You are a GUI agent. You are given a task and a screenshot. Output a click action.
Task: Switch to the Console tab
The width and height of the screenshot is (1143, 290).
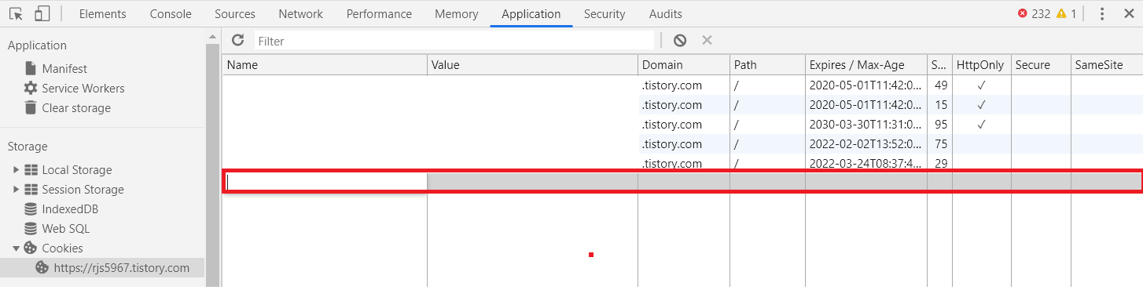click(171, 14)
